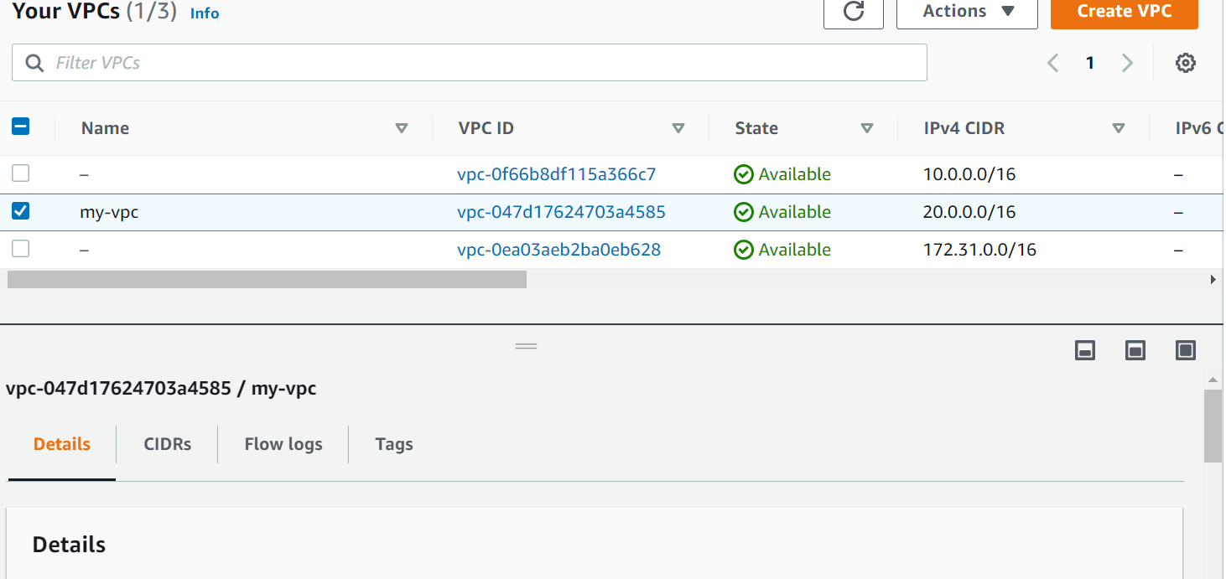Click the horizontal scrollbar below the table
This screenshot has width=1226, height=579.
[x=266, y=278]
